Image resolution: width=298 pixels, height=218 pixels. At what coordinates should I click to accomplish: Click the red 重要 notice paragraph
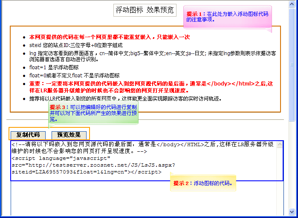click(151, 87)
